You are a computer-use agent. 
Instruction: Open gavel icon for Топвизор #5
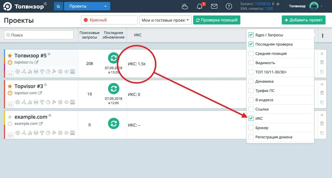coord(54,72)
